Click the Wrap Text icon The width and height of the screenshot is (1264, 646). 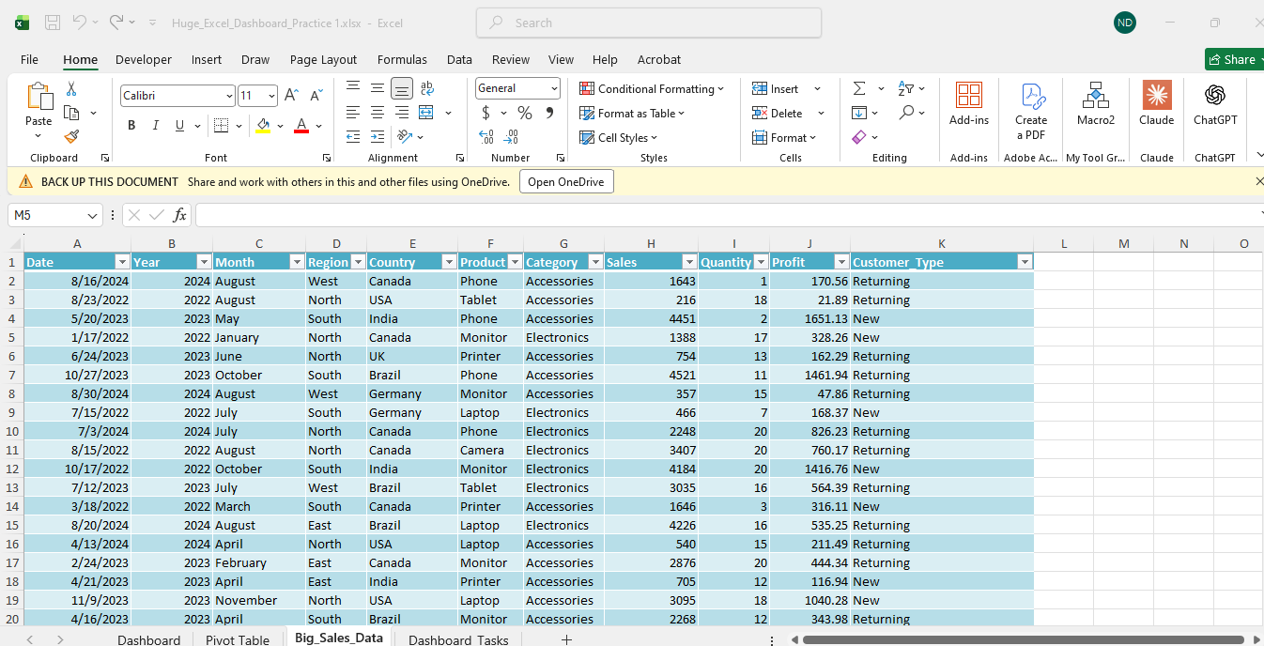426,88
